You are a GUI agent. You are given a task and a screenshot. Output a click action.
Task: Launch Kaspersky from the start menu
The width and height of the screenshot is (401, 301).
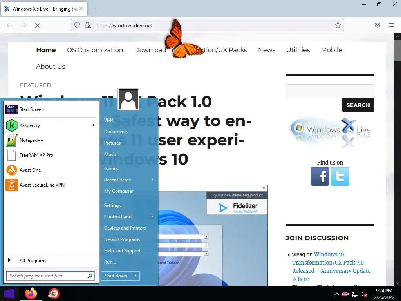click(50, 125)
